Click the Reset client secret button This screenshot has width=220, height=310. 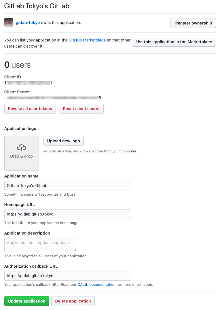click(81, 109)
